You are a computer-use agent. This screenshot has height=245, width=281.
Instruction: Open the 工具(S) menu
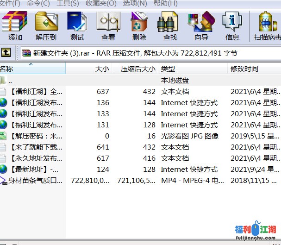68,3
